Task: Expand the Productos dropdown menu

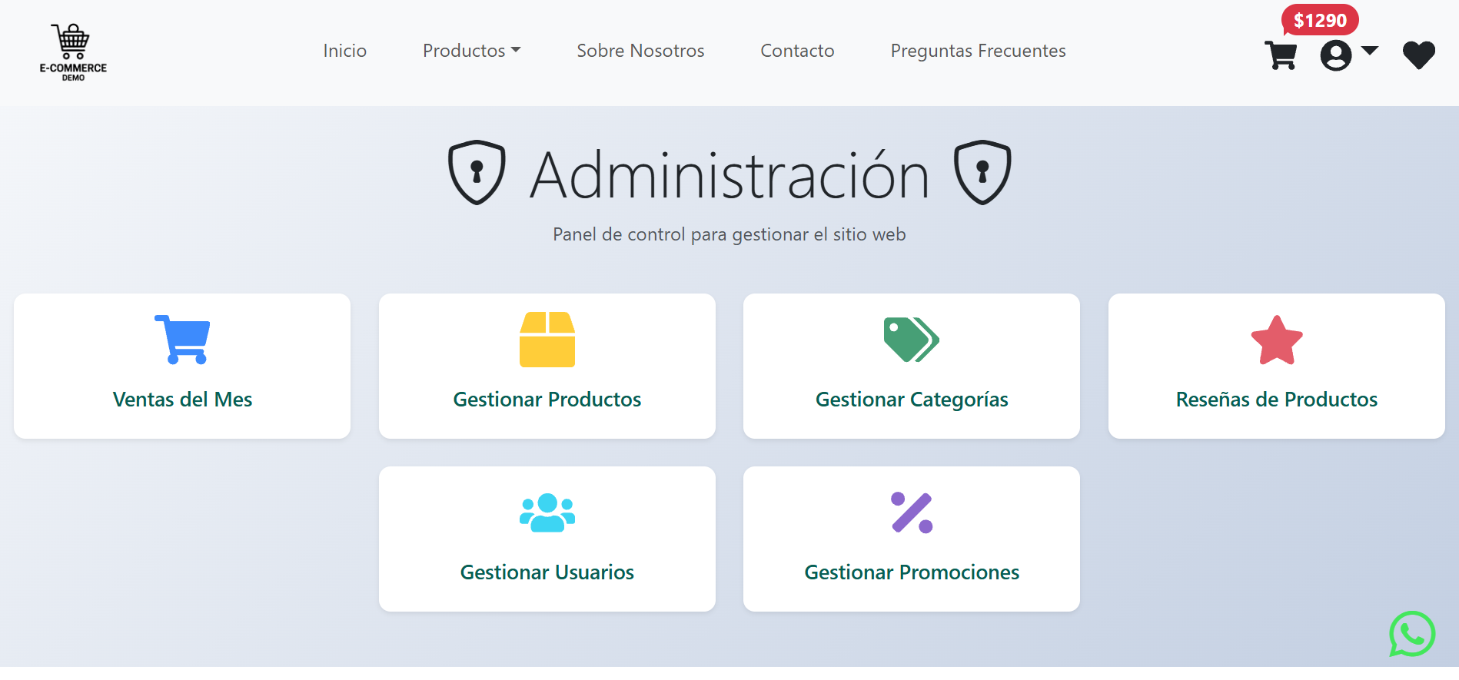Action: pyautogui.click(x=471, y=51)
